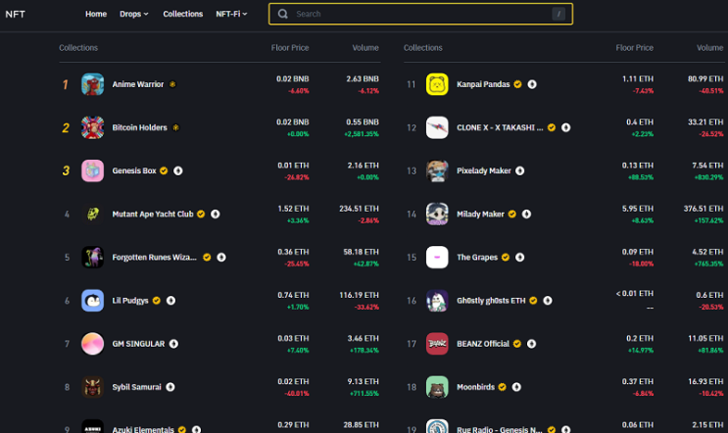The image size is (728, 433).
Task: Click the ETH chain icon next to Genesis Box
Action: pyautogui.click(x=177, y=170)
